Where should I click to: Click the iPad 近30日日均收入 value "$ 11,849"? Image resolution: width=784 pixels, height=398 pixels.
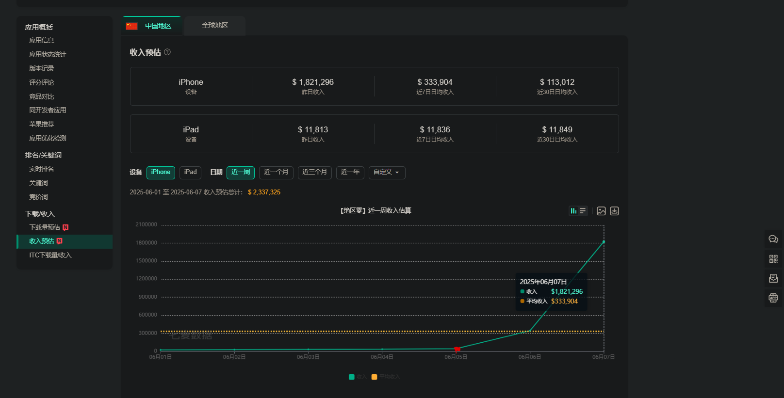click(557, 130)
